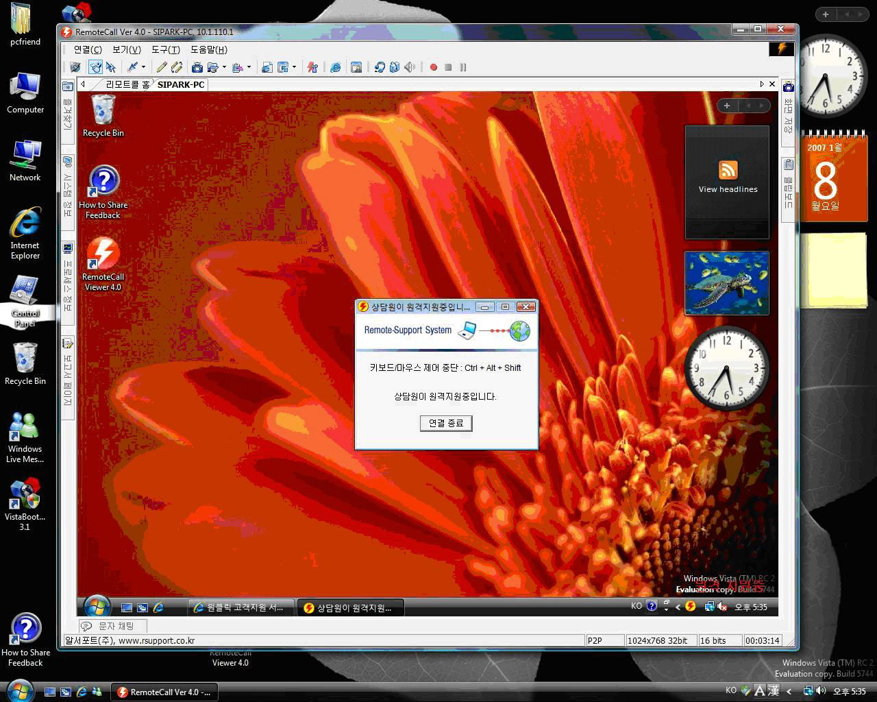
Task: Expand the file transfer dropdown arrow
Action: 224,67
